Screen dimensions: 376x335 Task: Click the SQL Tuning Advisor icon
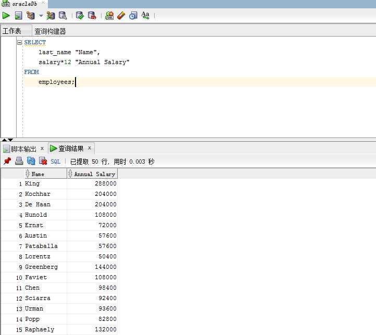pyautogui.click(x=63, y=16)
